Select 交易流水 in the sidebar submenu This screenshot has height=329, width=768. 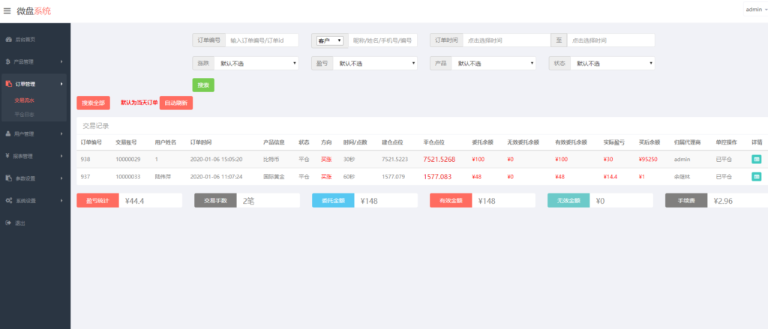click(x=25, y=100)
